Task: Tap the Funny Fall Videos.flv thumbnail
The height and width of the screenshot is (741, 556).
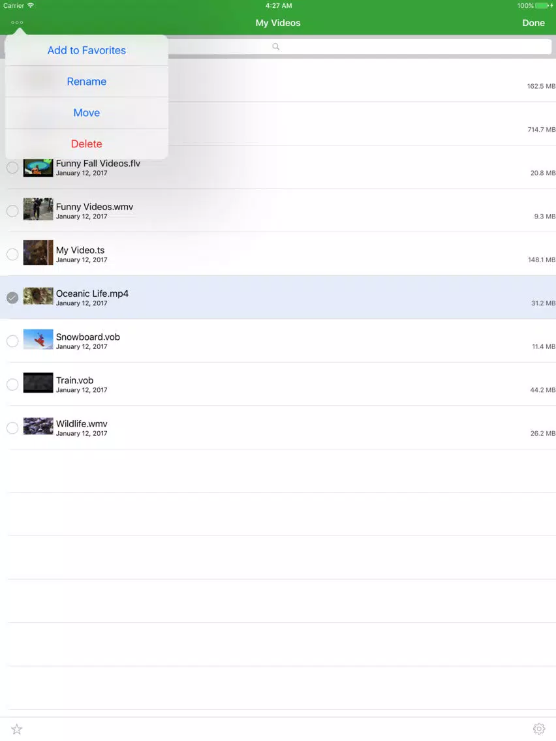Action: [x=39, y=168]
